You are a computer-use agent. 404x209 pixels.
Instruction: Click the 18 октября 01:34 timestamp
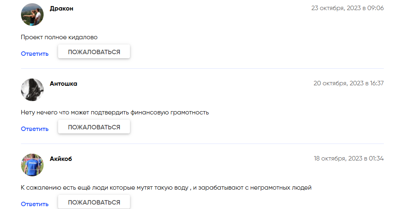349,158
